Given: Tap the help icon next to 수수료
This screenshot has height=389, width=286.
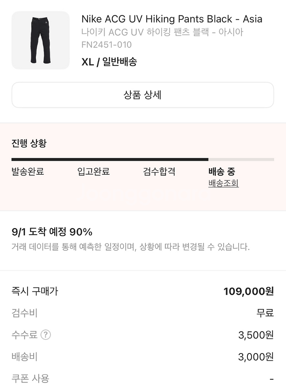Looking at the screenshot, I should [x=46, y=335].
